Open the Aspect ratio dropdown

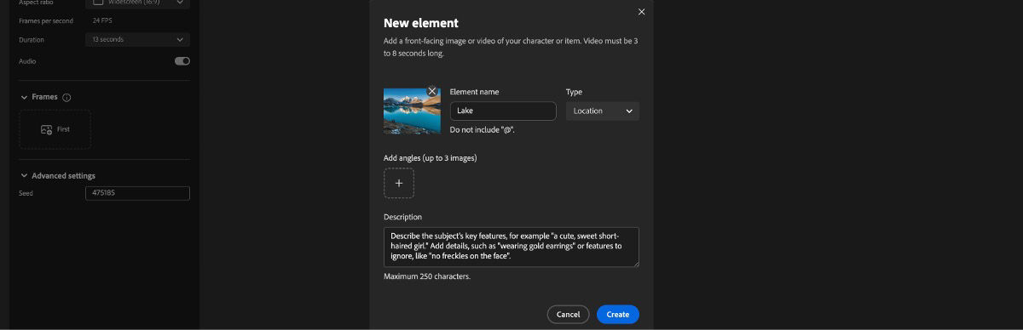pos(137,3)
